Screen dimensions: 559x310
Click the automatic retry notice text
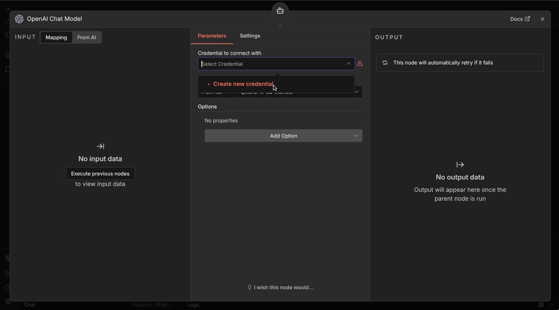pyautogui.click(x=443, y=62)
